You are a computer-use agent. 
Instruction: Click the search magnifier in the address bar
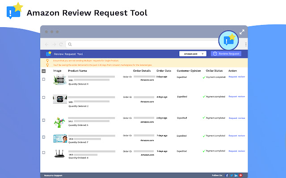click(x=70, y=44)
